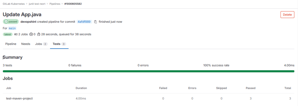Open devopshint user profile
This screenshot has height=106, width=298.
[28, 22]
